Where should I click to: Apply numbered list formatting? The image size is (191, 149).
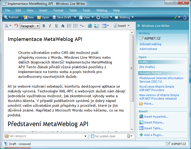pos(69,26)
